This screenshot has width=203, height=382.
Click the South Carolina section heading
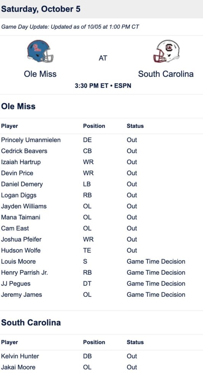pyautogui.click(x=31, y=322)
